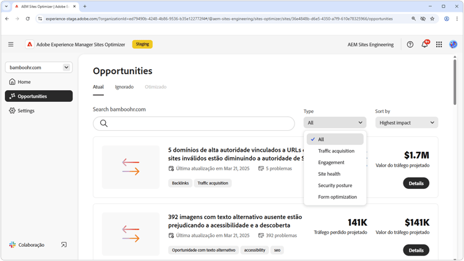Bookmark this page with the star icon
The width and height of the screenshot is (464, 261).
coord(432,19)
